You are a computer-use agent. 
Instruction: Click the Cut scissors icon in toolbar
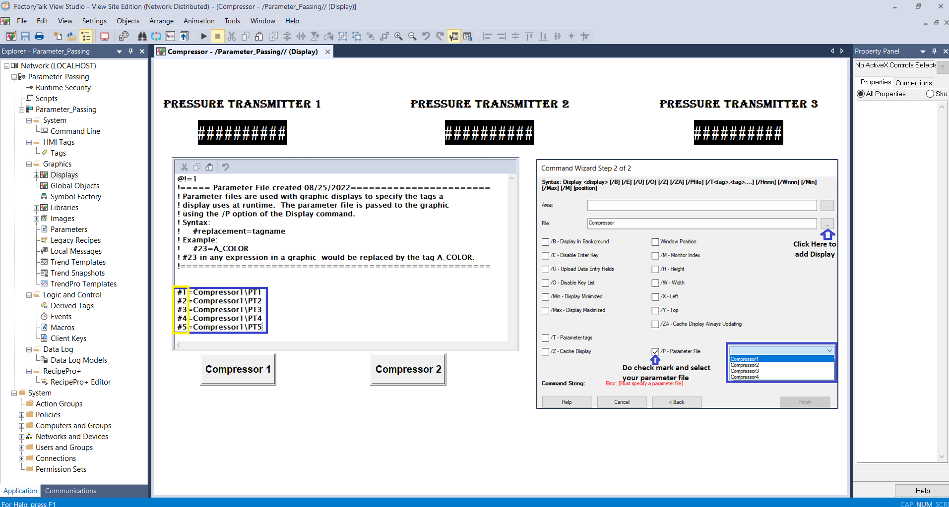point(232,36)
